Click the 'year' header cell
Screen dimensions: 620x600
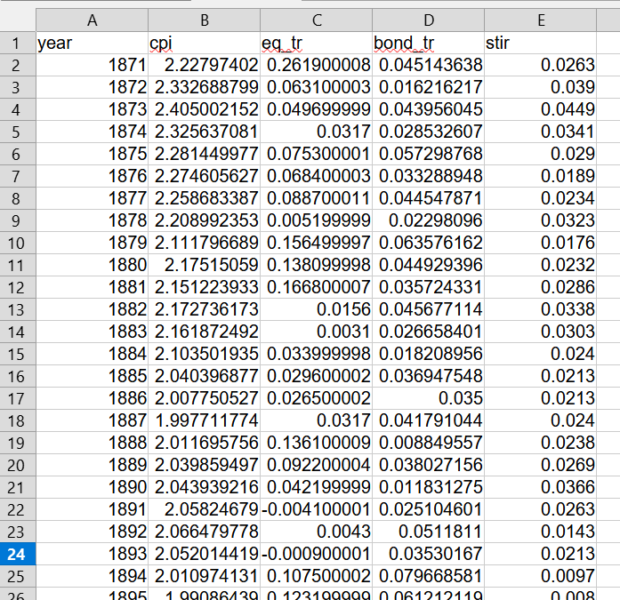93,43
